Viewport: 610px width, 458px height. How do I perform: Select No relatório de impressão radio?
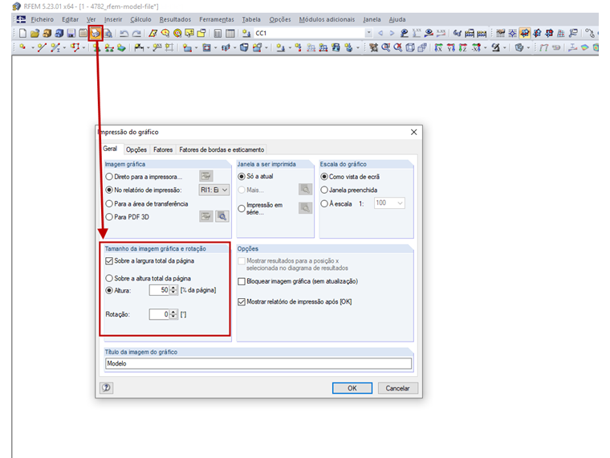coord(109,190)
